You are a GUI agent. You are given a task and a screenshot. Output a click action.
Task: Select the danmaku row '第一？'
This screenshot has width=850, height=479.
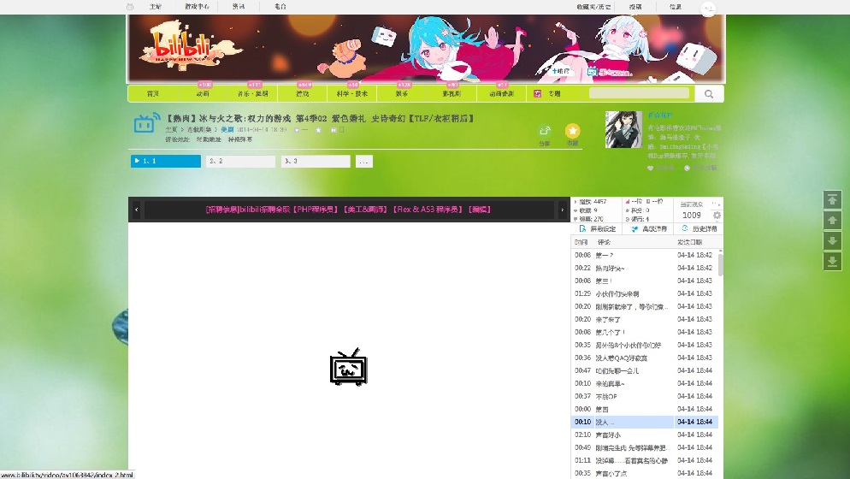(x=645, y=255)
